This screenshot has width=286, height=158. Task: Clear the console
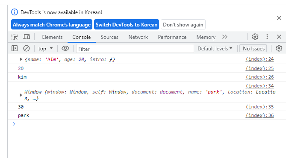pyautogui.click(x=27, y=49)
